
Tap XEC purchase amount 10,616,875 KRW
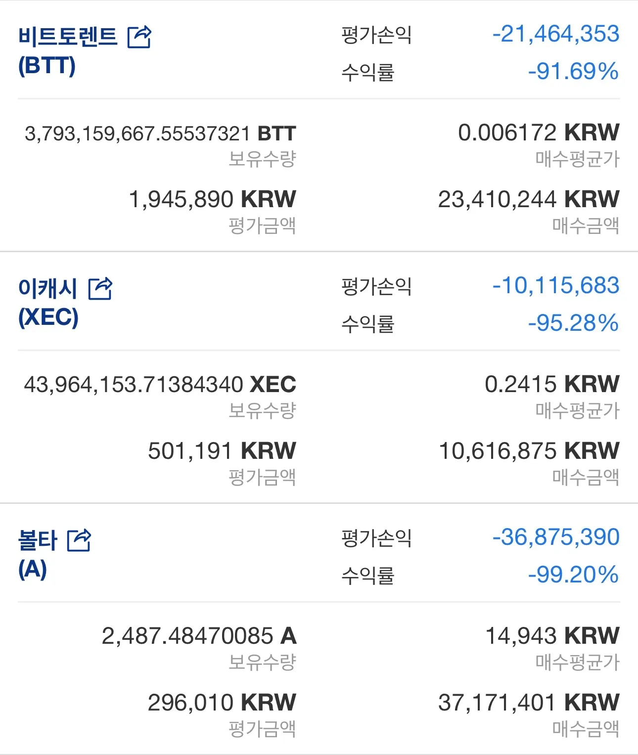(529, 451)
